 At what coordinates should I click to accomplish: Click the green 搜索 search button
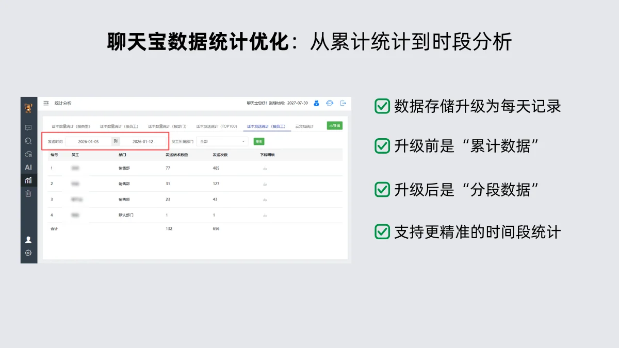pyautogui.click(x=259, y=141)
